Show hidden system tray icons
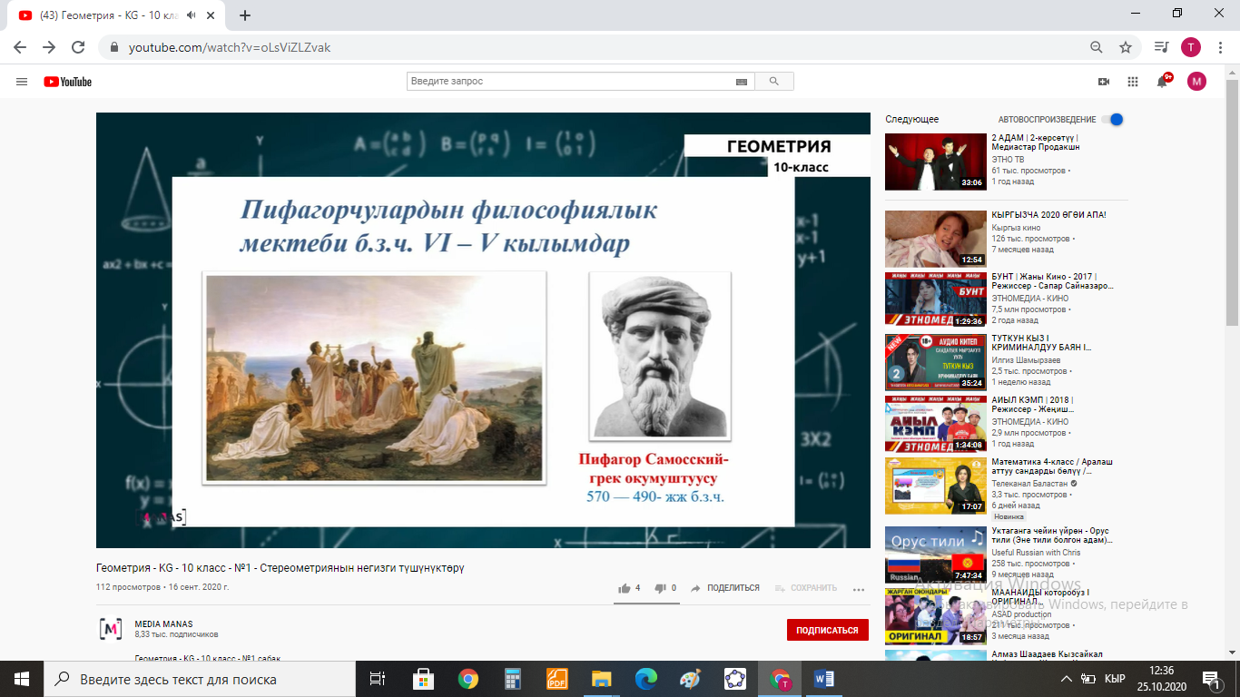The width and height of the screenshot is (1240, 697). (x=1067, y=679)
